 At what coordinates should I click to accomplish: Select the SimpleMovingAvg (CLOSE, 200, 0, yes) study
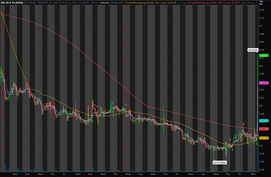point(209,3)
